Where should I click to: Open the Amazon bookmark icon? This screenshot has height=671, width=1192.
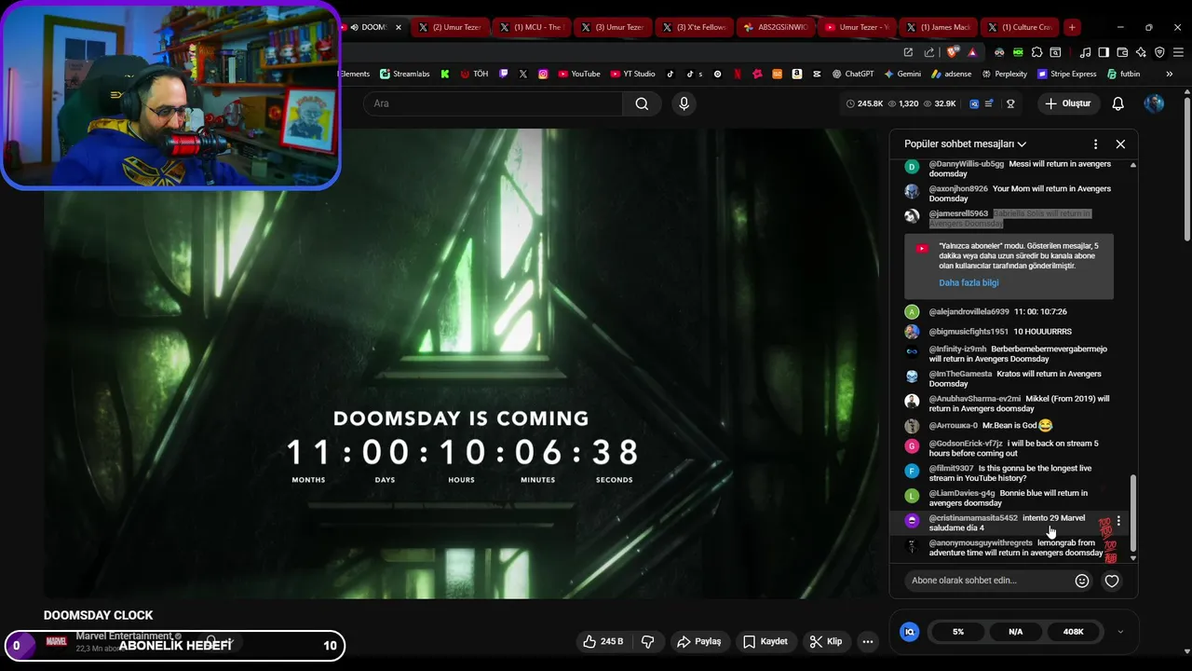(x=797, y=74)
